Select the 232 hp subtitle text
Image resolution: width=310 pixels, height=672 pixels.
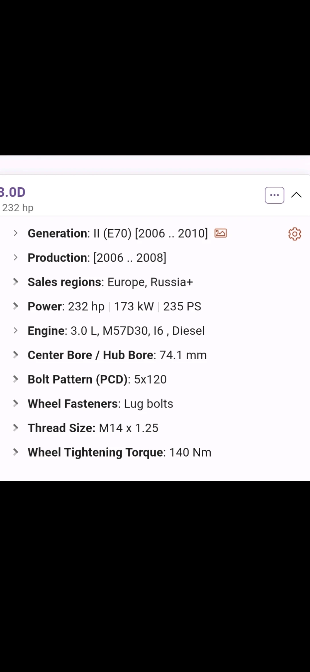18,207
